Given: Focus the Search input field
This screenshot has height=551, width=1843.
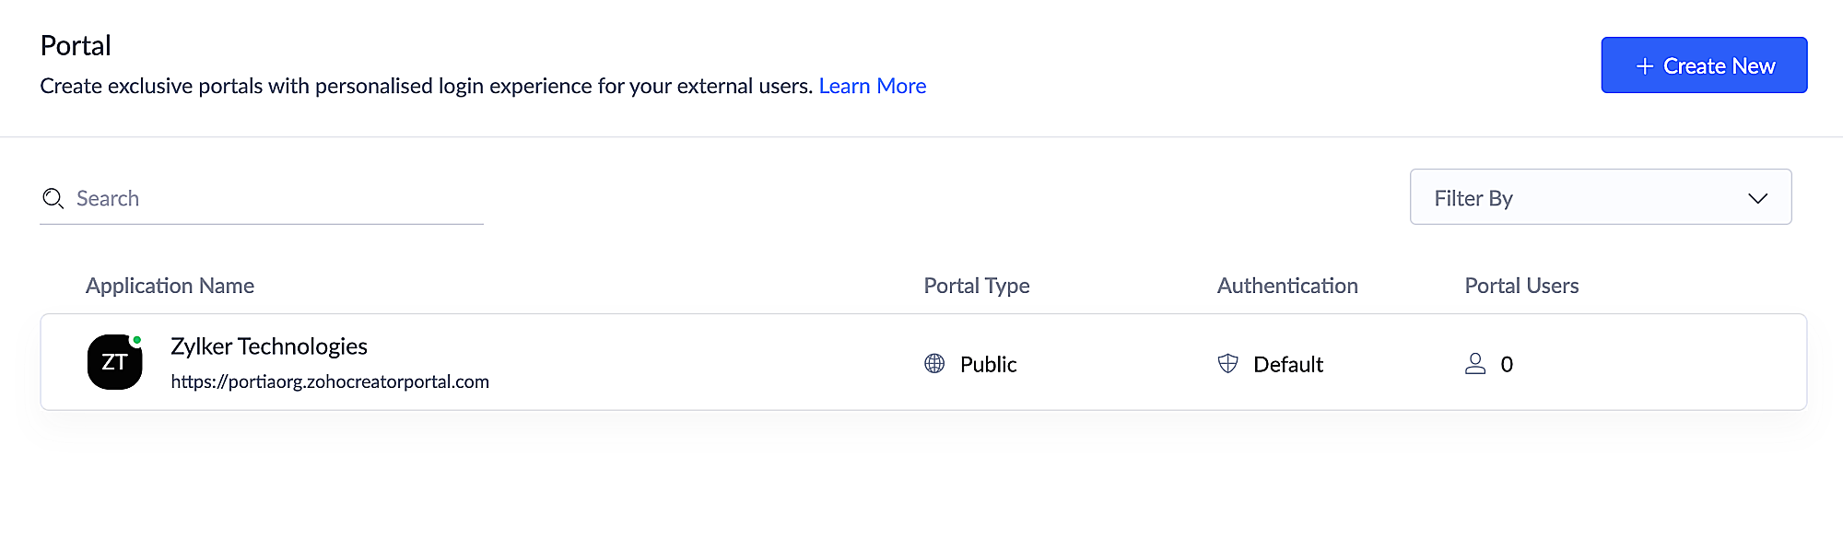Looking at the screenshot, I should (276, 198).
